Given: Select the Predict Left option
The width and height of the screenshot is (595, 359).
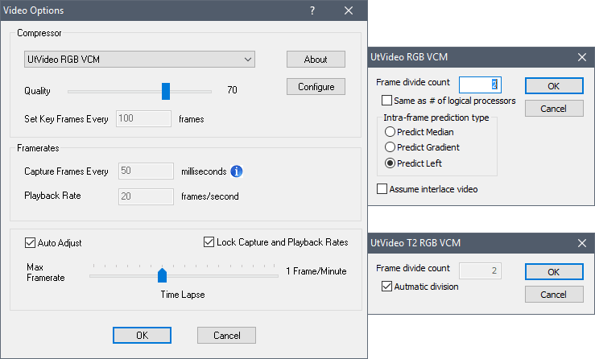Looking at the screenshot, I should coord(390,163).
